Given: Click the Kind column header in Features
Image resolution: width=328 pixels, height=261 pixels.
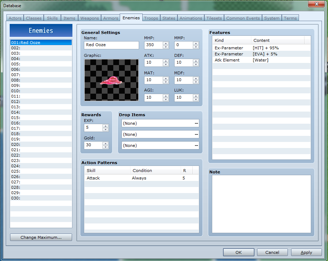Looking at the screenshot, I should coord(232,40).
